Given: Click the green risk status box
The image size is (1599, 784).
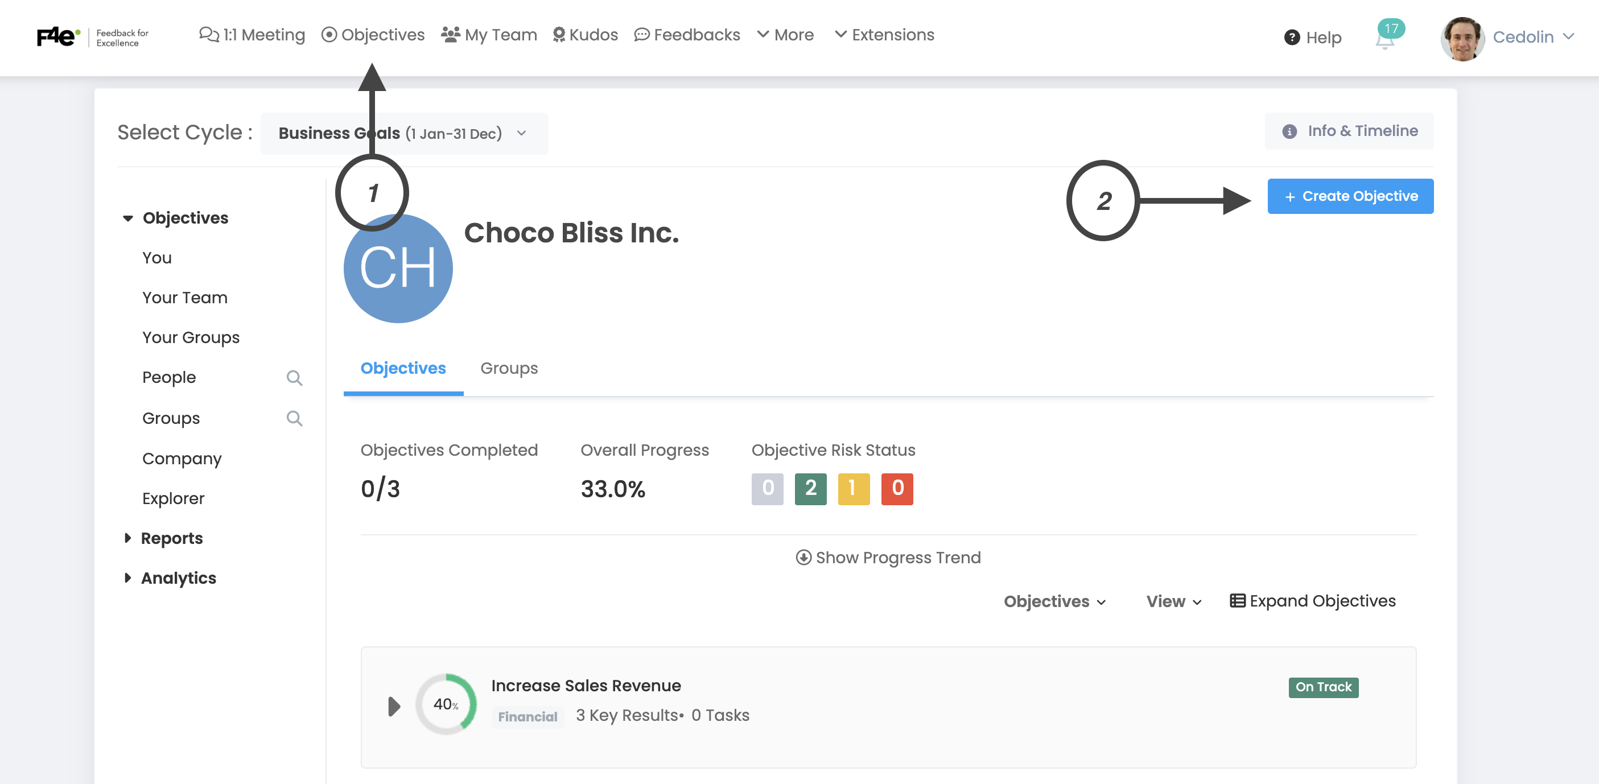Looking at the screenshot, I should (x=810, y=489).
